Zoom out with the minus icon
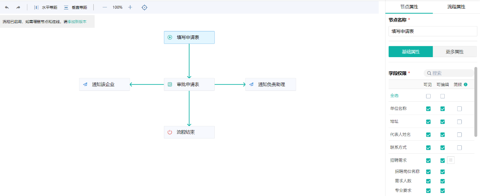The image size is (480, 196). point(105,7)
